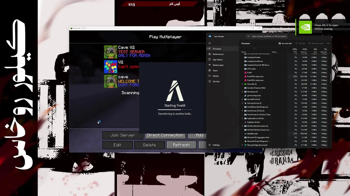350x196 pixels.
Task: Click the Microsoft DirectX Diagnostic icon
Action: [x=245, y=141]
